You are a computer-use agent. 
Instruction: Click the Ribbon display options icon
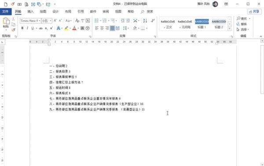(x=226, y=4)
